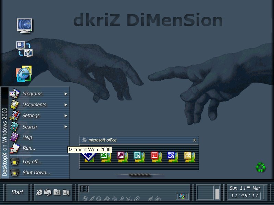Open Microsoft Publisher in the office panel

pos(139,157)
